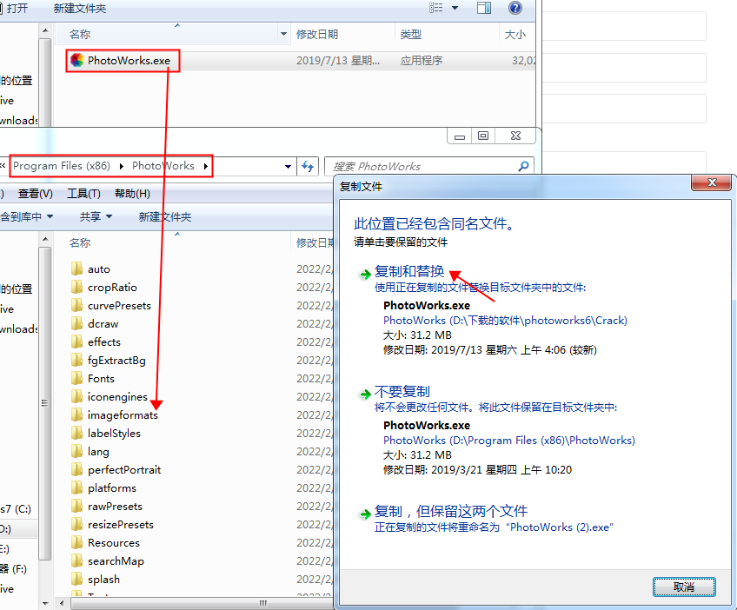This screenshot has width=737, height=610.
Task: Select the searchMap folder name
Action: [x=116, y=561]
